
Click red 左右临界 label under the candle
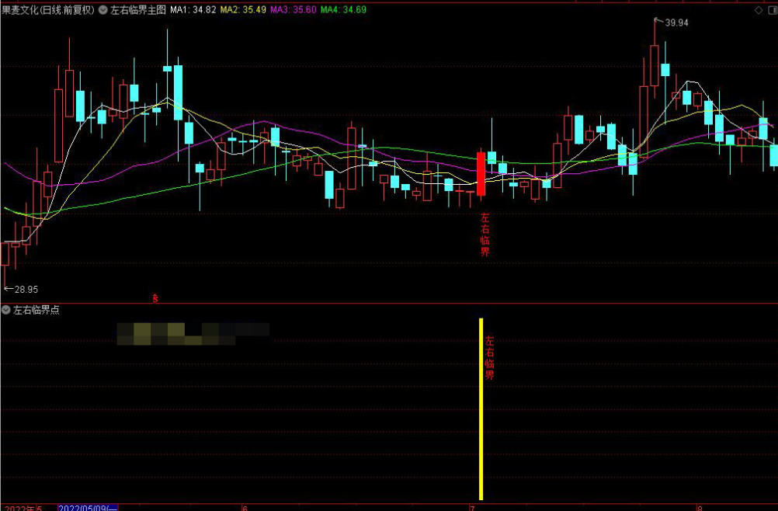485,235
